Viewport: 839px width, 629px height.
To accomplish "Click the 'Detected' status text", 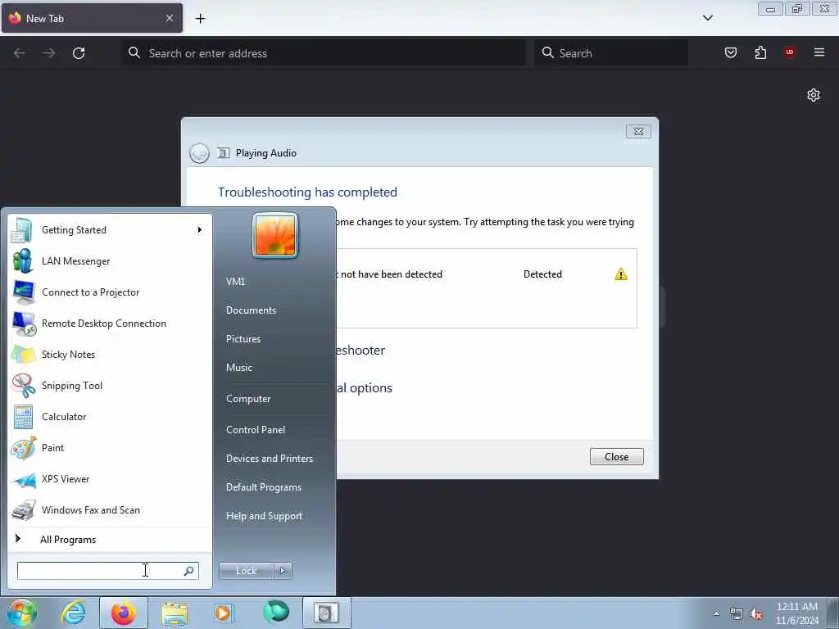I will [x=542, y=274].
